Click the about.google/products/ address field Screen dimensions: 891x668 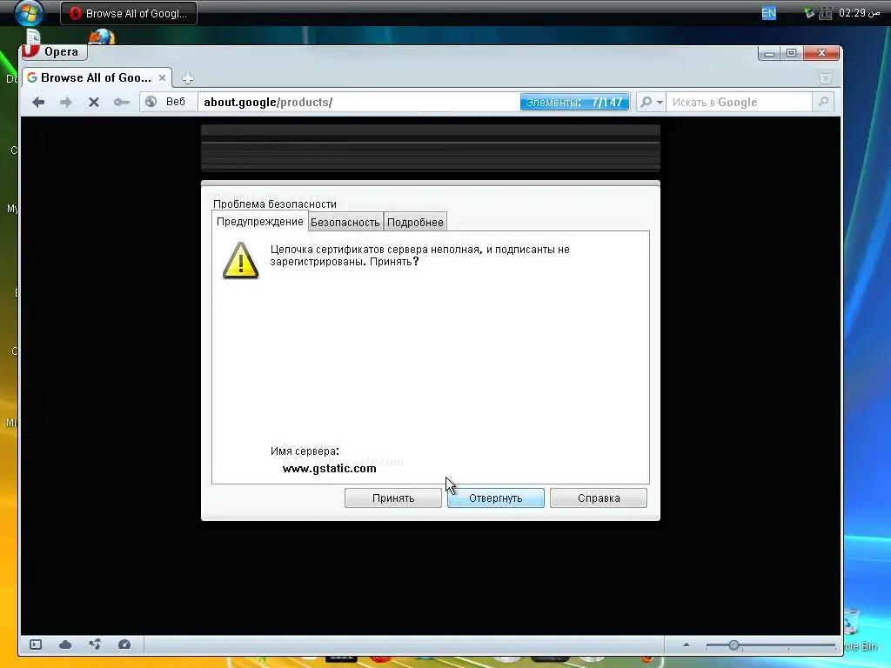(x=358, y=103)
